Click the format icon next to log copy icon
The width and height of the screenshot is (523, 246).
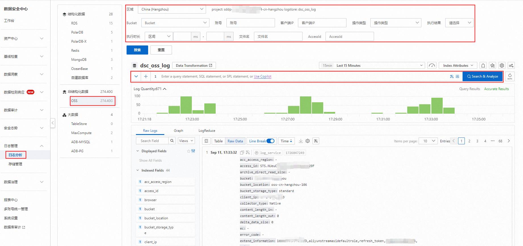point(248,153)
